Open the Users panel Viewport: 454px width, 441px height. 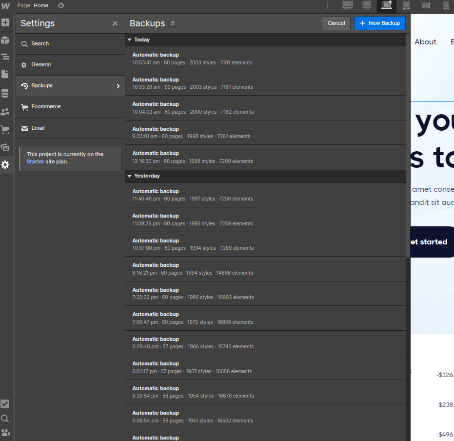tap(6, 111)
